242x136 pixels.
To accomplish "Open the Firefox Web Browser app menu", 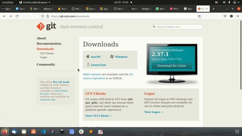I will point(35,2).
